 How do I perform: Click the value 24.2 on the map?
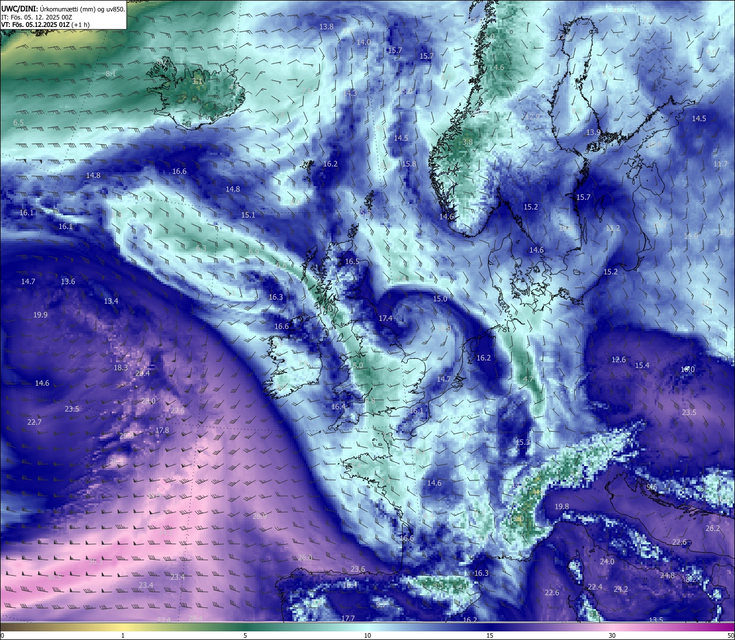click(x=621, y=589)
